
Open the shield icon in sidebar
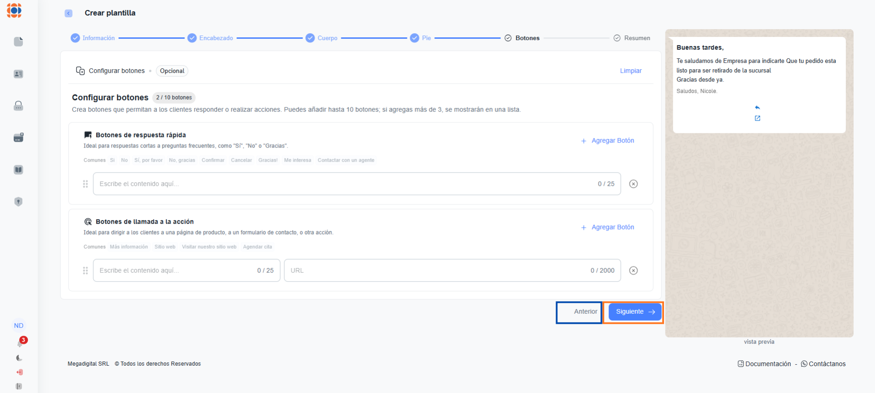tap(18, 202)
